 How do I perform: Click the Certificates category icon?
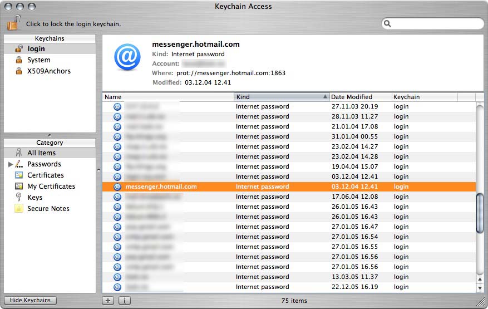(19, 175)
